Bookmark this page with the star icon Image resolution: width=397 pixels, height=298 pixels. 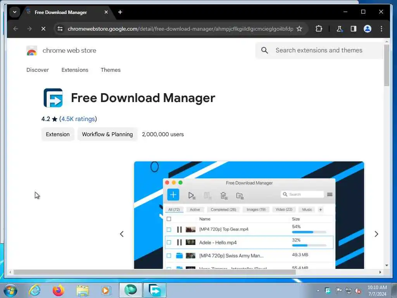299,29
